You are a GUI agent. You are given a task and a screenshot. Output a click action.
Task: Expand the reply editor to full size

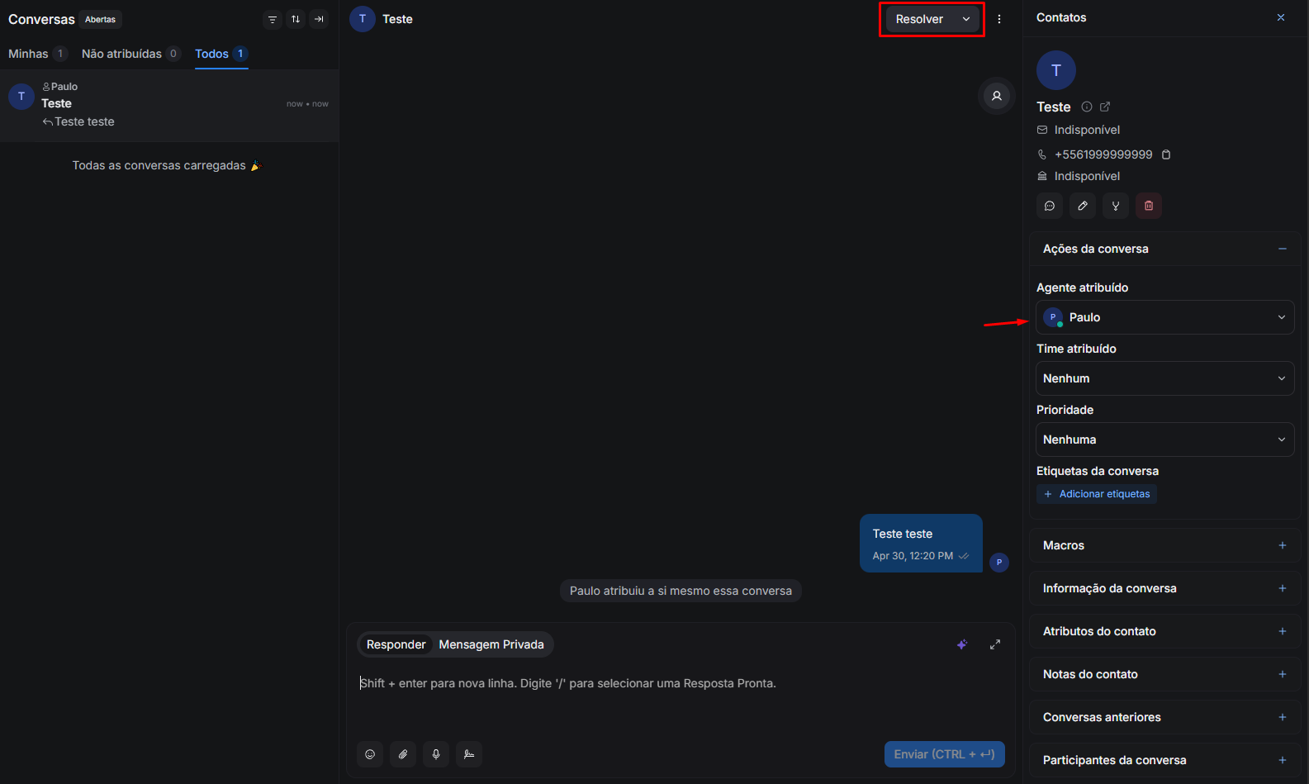[995, 644]
